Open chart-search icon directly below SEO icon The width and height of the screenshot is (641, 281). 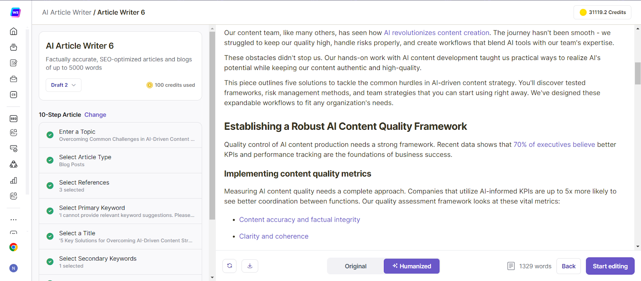[x=14, y=132]
